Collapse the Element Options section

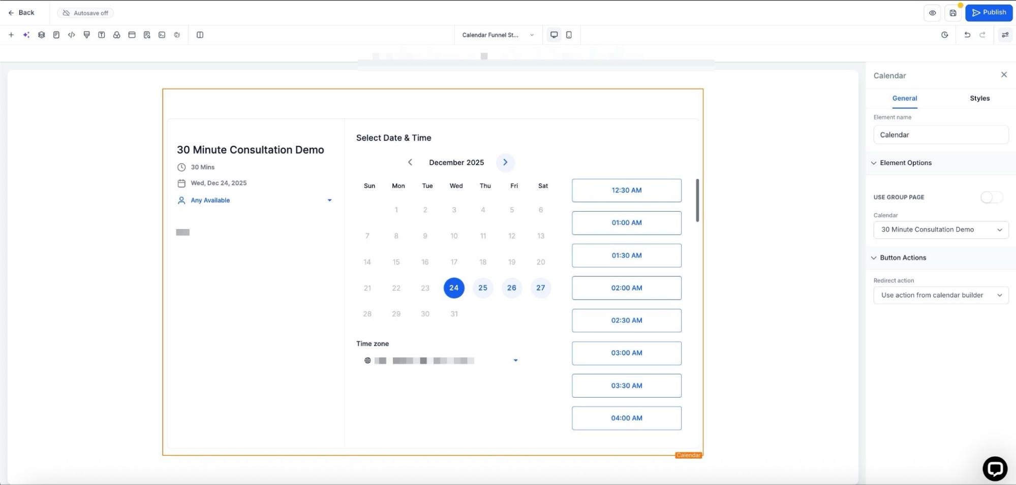click(x=905, y=163)
